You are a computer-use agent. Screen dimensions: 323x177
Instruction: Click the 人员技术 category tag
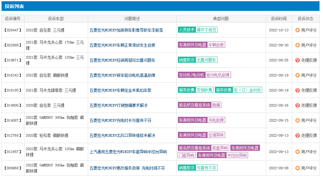[187, 30]
